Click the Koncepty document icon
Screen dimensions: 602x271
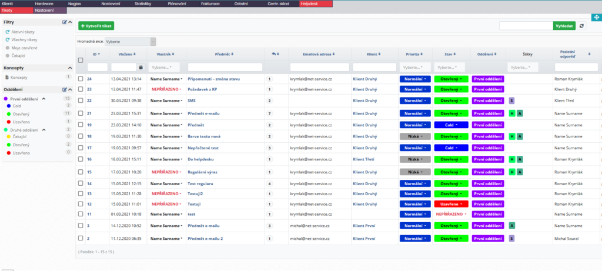click(x=7, y=78)
